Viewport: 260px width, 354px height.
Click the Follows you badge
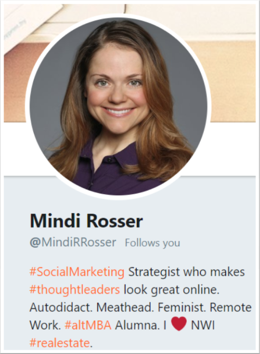click(x=152, y=243)
